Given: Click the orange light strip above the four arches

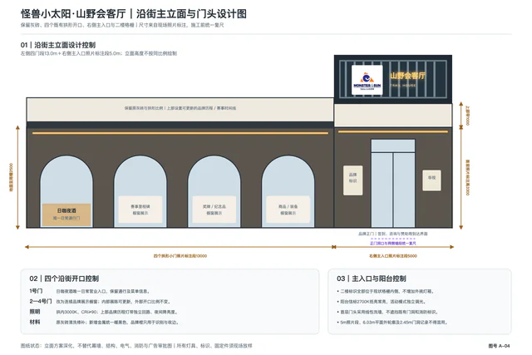Looking at the screenshot, I should click(180, 133).
